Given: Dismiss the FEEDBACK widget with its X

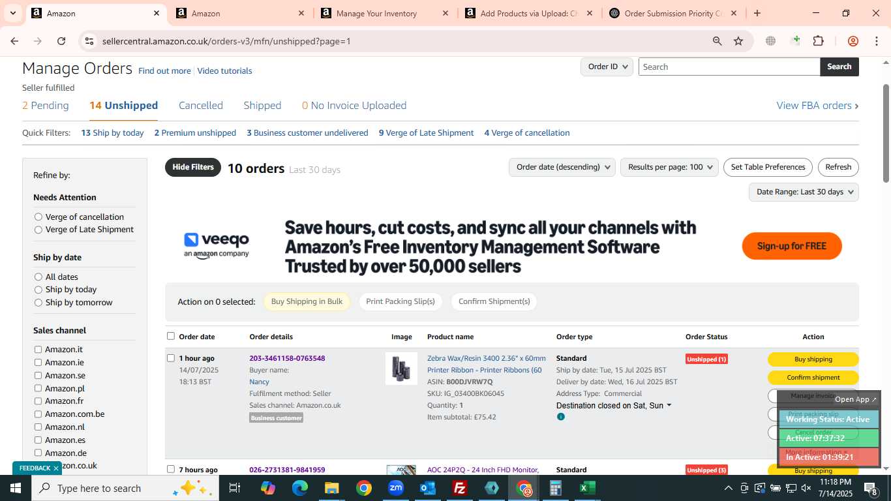Looking at the screenshot, I should pos(56,468).
